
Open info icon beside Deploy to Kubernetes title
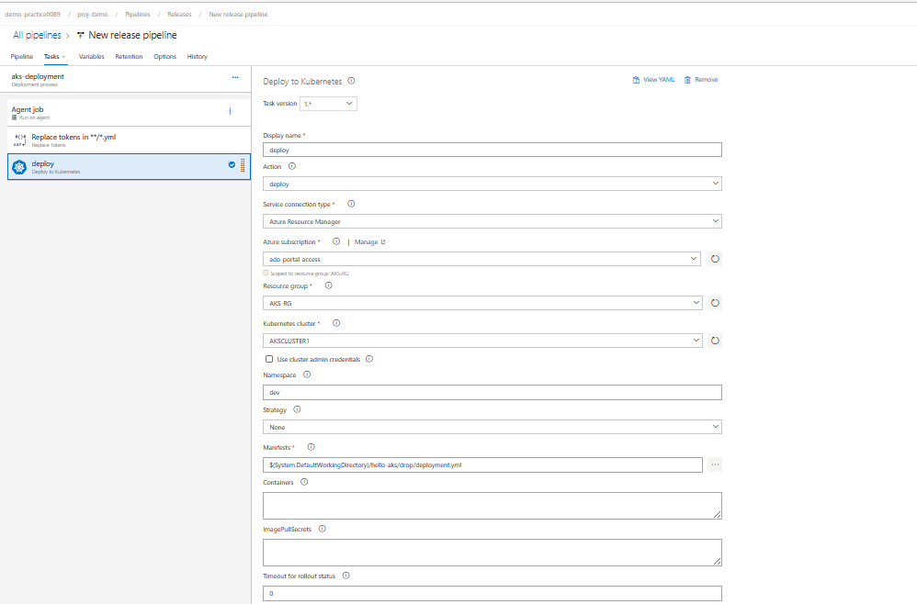351,81
